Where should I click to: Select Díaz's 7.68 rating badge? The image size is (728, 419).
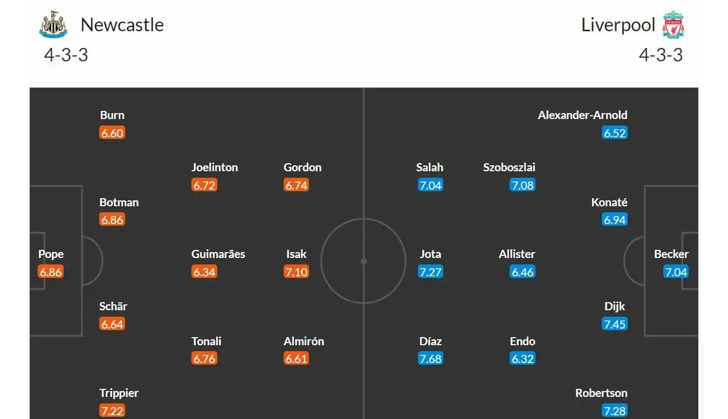click(x=430, y=359)
